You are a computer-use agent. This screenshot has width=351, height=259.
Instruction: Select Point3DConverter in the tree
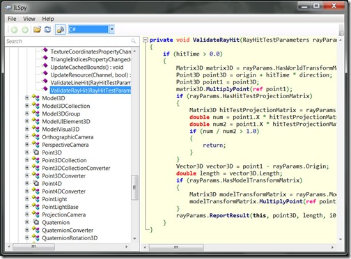pyautogui.click(x=63, y=175)
